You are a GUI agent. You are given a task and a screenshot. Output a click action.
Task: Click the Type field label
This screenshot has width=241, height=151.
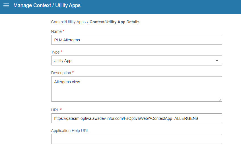coord(55,52)
